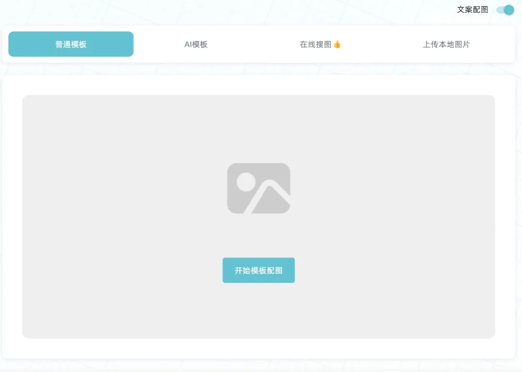Switch the copy-to-image feature using its switch
Screen dimensions: 522x372
tap(505, 9)
